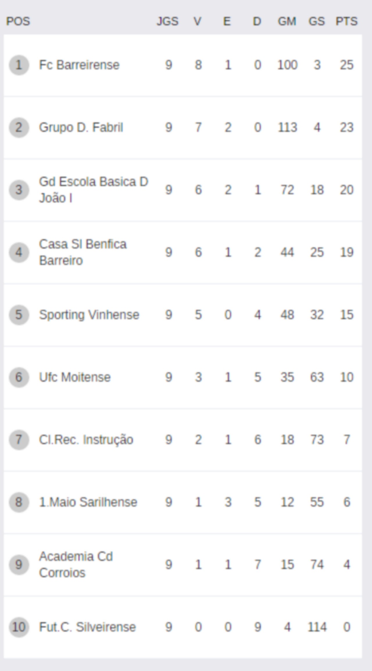Screen dimensions: 372x671
Task: Open Grupo D. Fabril team page
Action: [x=81, y=127]
